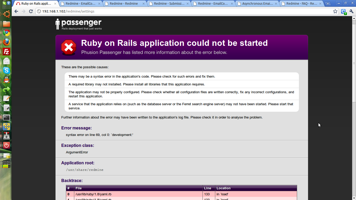This screenshot has height=200, width=356.
Task: Click the vertical scrollbar thumb
Action: point(354,63)
